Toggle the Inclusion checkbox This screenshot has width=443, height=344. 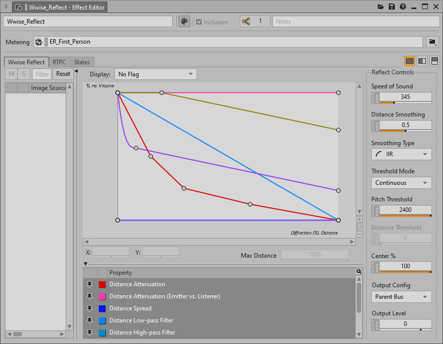(199, 22)
